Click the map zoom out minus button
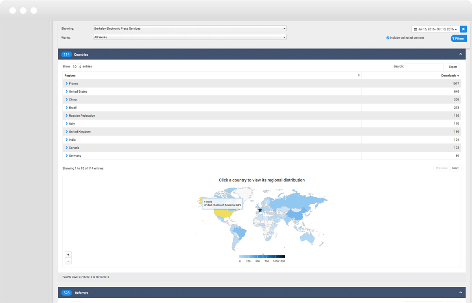The image size is (472, 303). pos(68,261)
